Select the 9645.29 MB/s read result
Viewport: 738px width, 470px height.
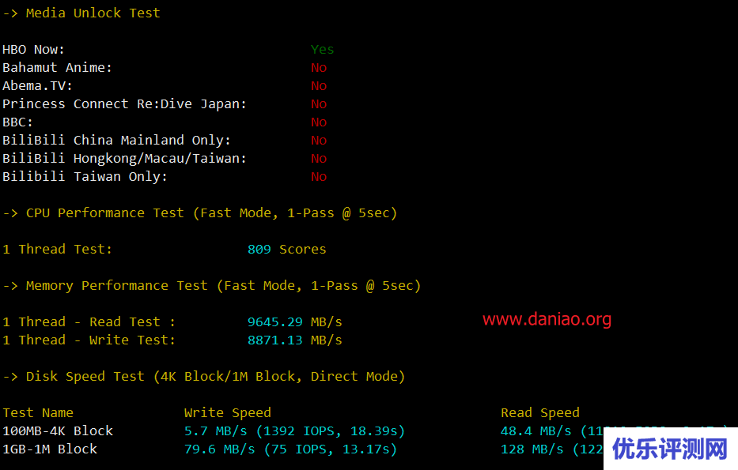point(294,321)
